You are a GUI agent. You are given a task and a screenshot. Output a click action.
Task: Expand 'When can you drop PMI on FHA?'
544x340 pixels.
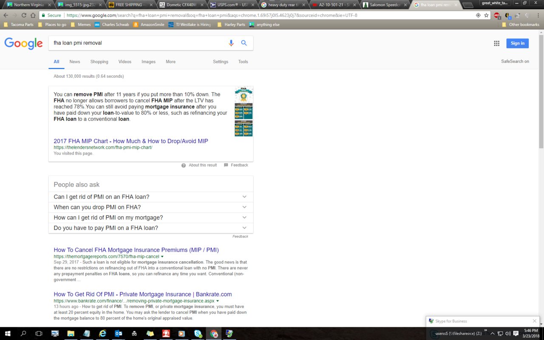151,207
